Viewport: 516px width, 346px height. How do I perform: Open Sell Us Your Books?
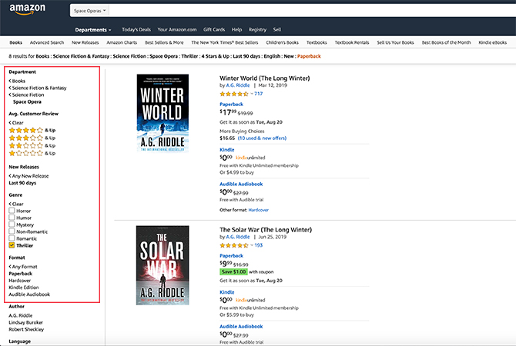click(x=395, y=42)
